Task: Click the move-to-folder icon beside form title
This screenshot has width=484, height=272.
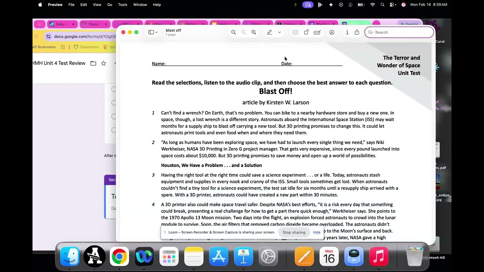Action: tap(93, 63)
